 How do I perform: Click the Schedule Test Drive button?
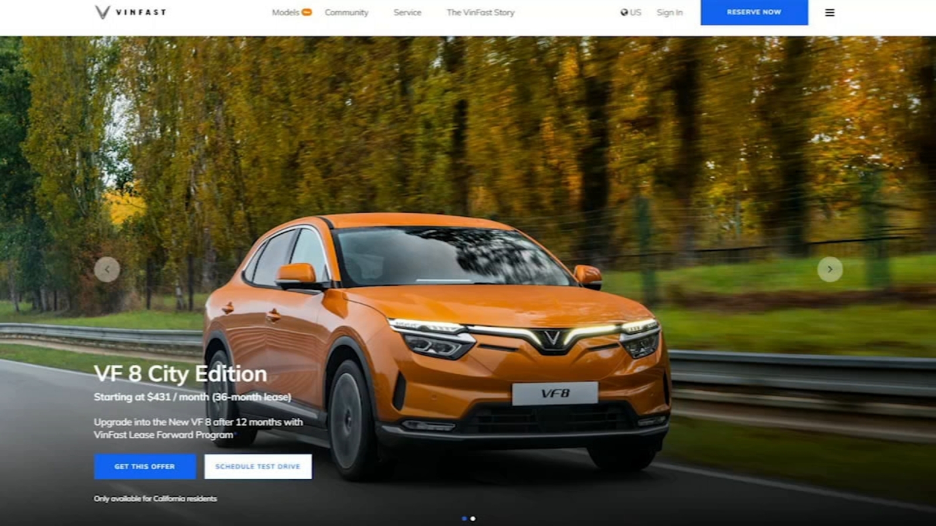pos(258,466)
